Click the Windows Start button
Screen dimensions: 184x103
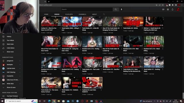pos(2,101)
